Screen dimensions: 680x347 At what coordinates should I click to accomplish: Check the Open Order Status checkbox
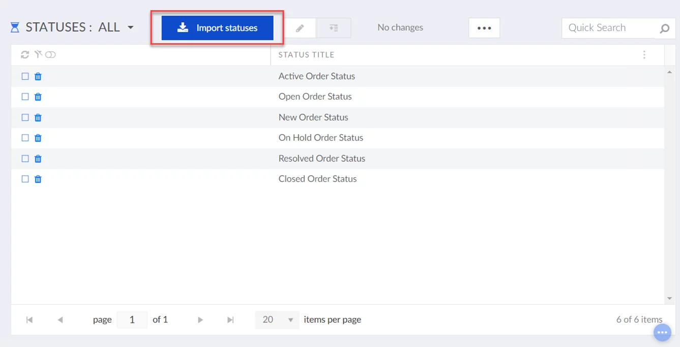pyautogui.click(x=25, y=97)
